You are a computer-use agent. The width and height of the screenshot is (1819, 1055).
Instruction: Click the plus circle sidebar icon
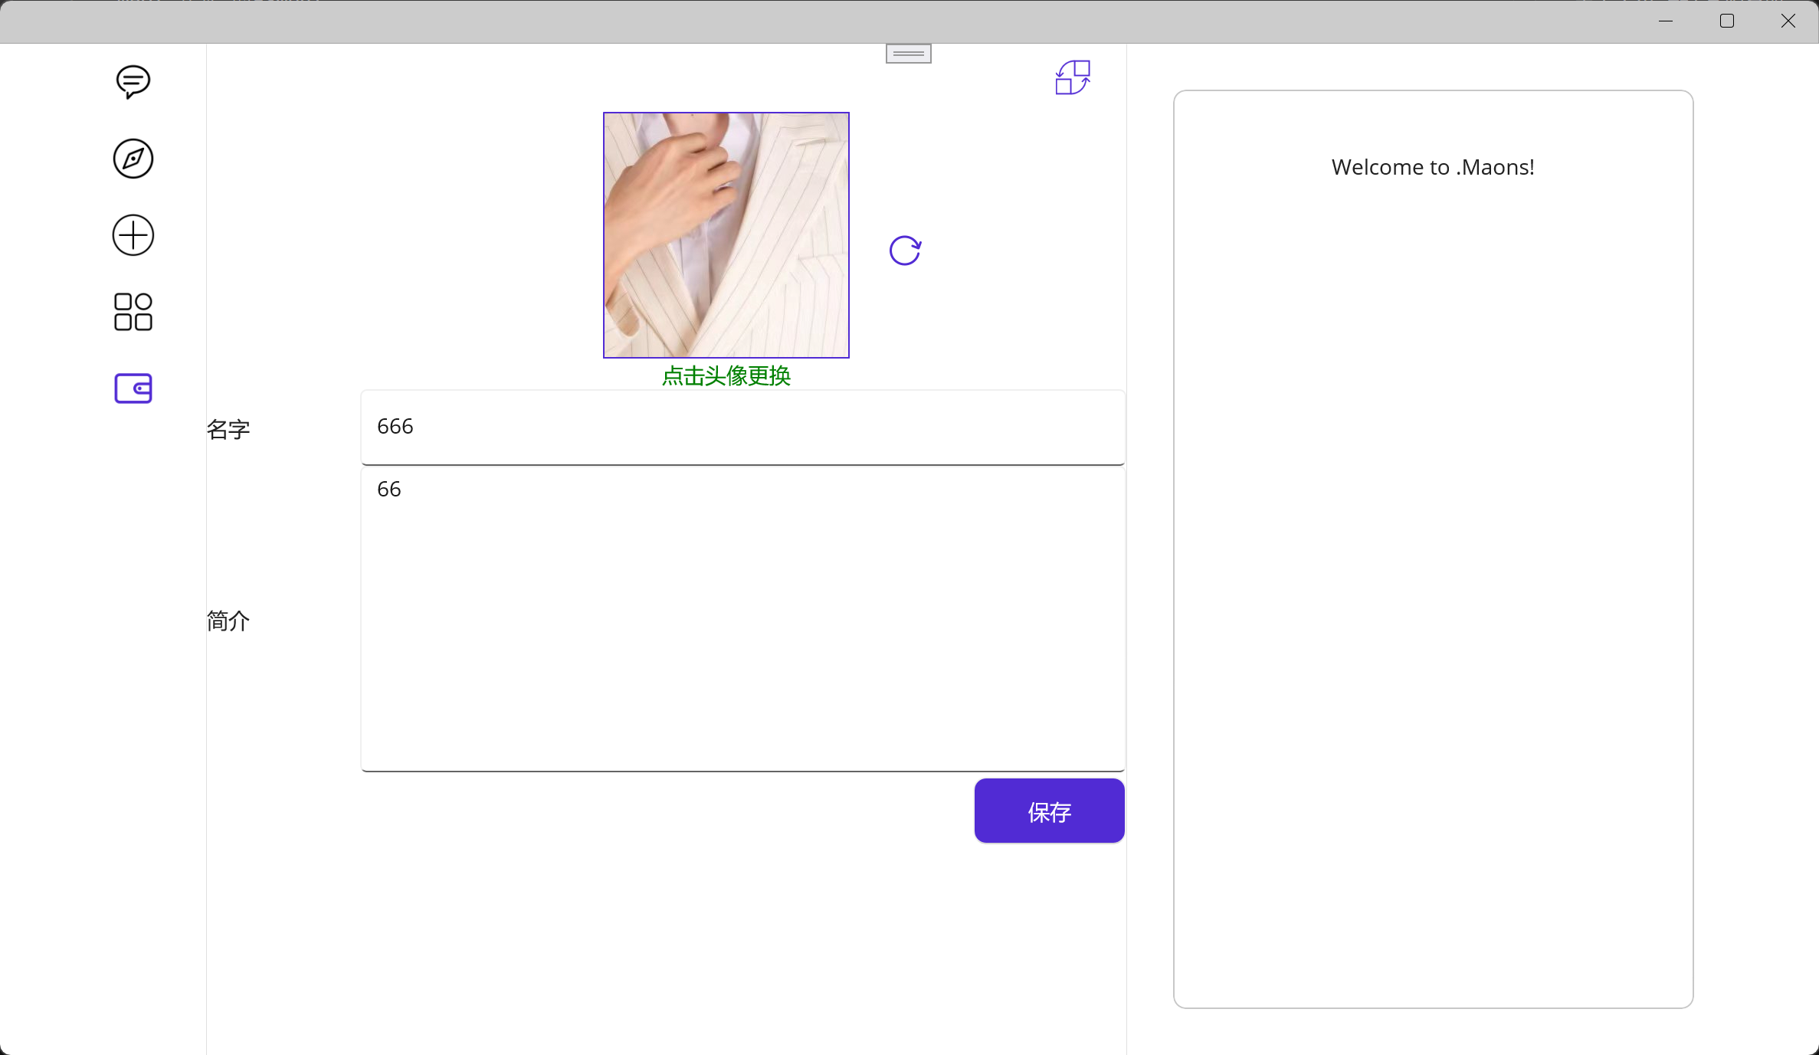132,235
